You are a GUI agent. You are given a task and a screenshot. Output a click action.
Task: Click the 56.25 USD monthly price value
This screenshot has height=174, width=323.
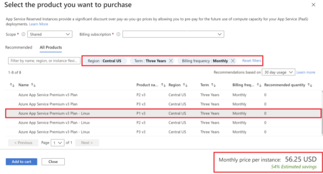(301, 159)
